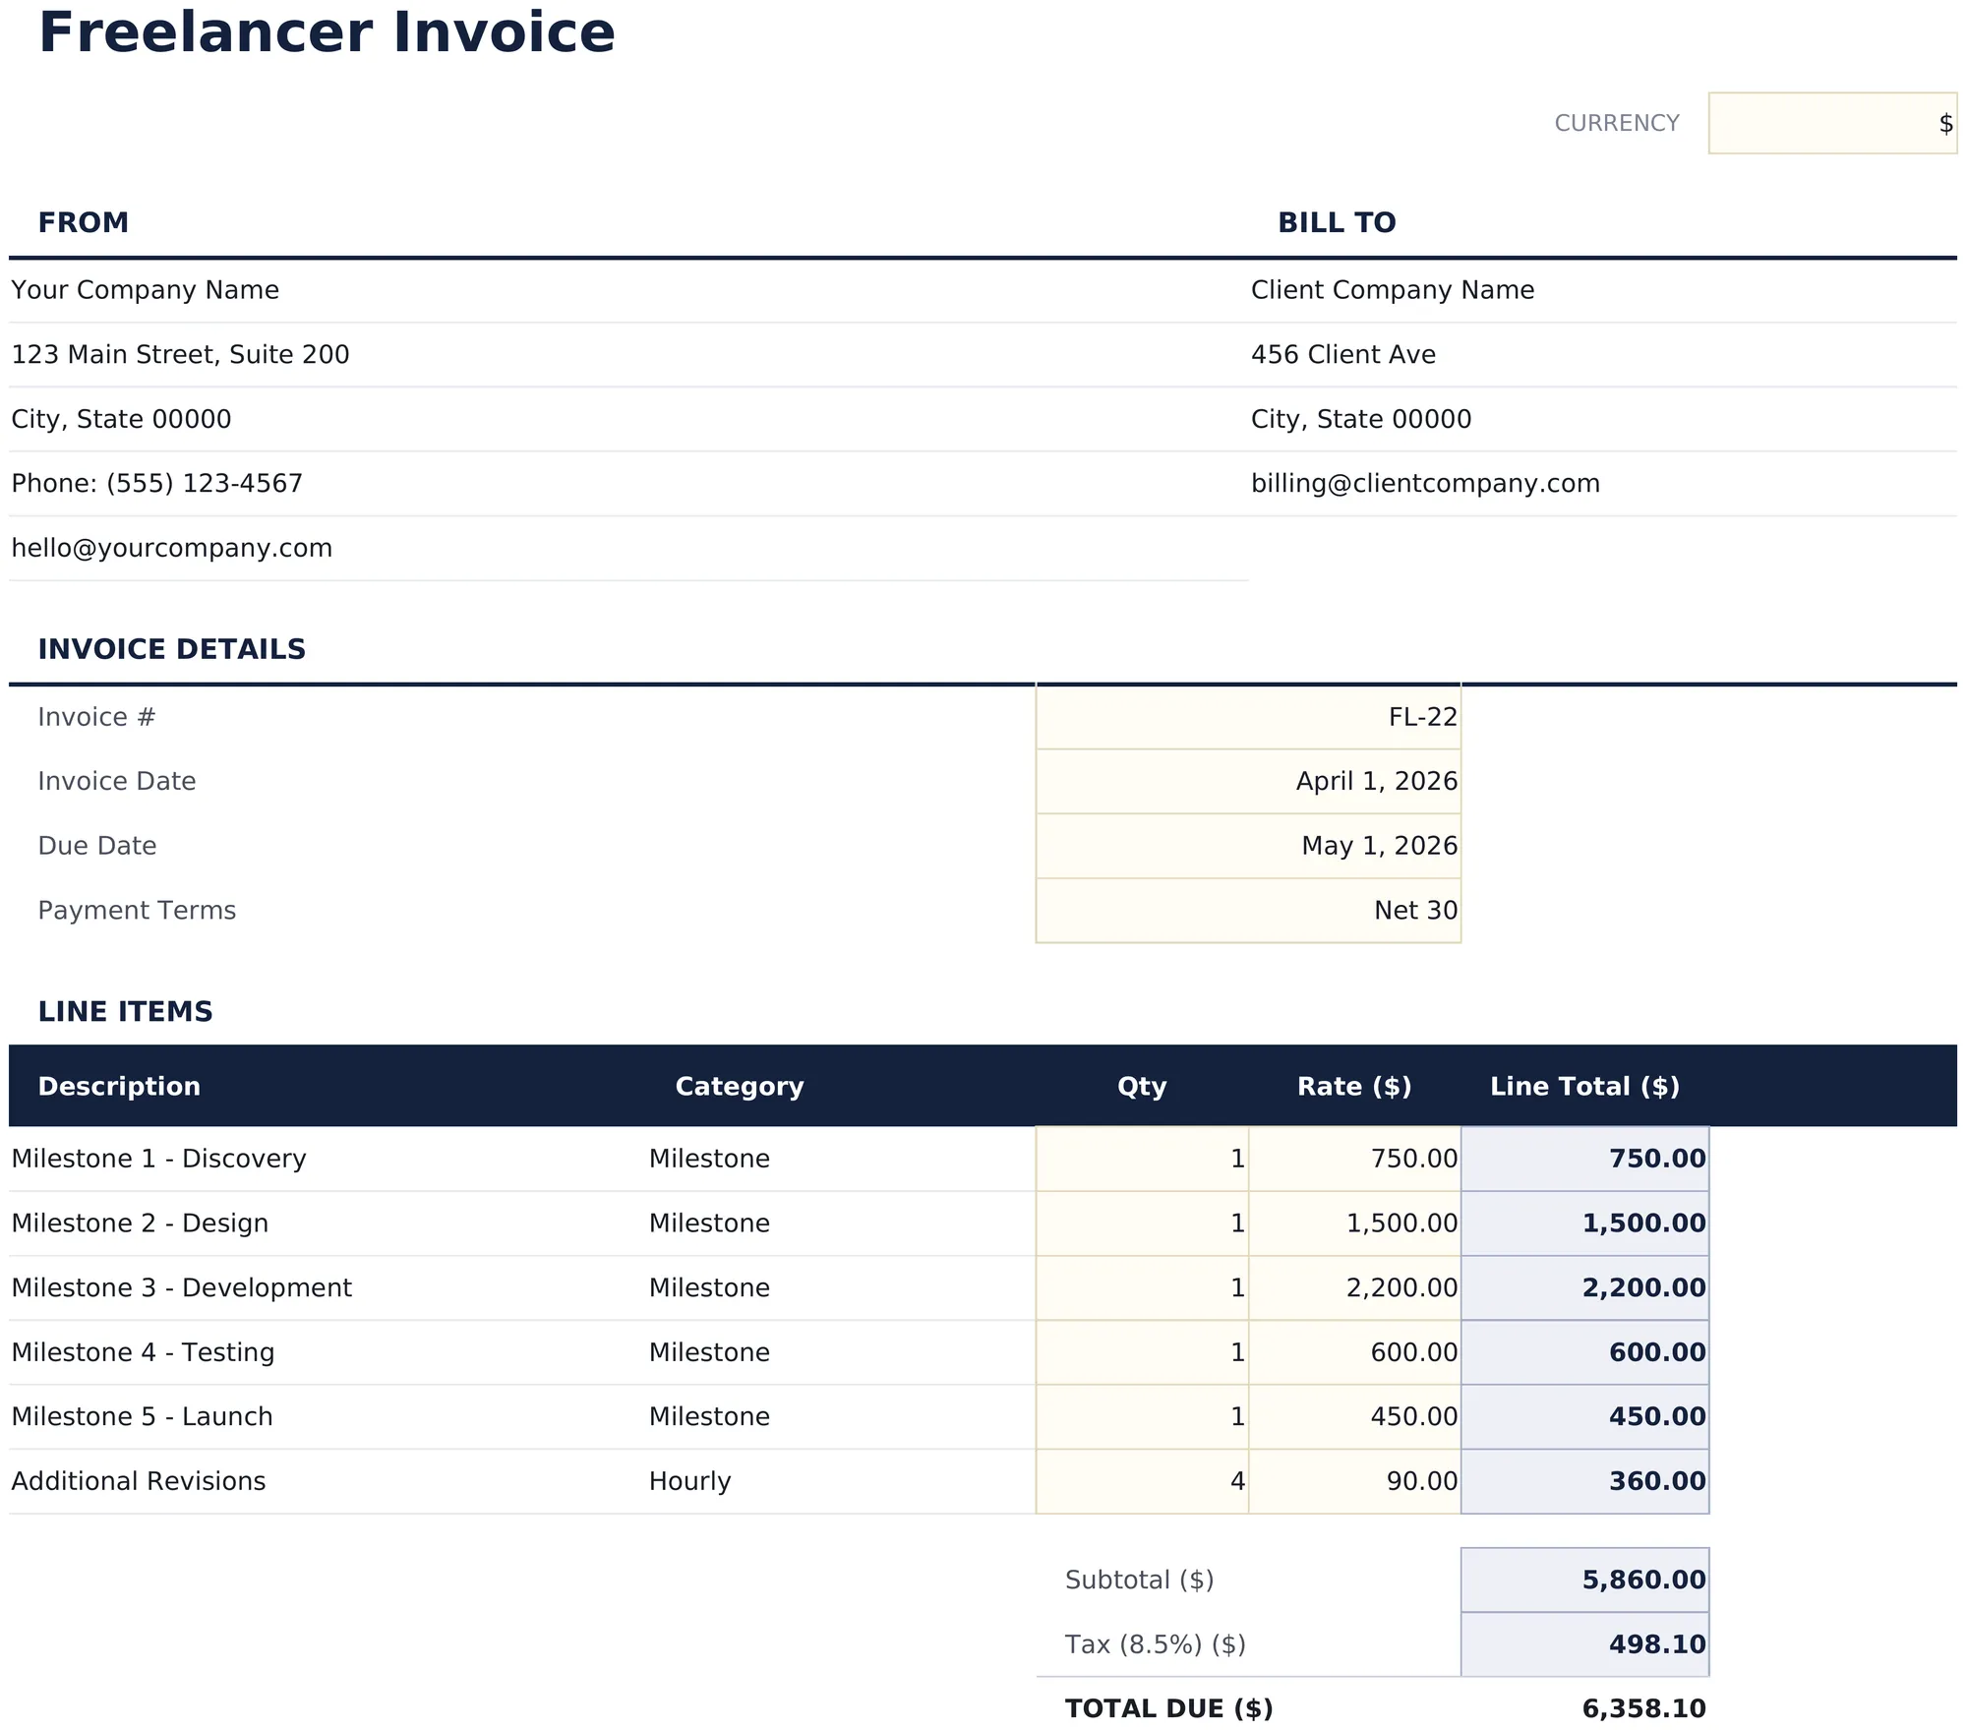1967x1730 pixels.
Task: Select the 123 Main Street, Suite 200 cell
Action: coord(628,354)
